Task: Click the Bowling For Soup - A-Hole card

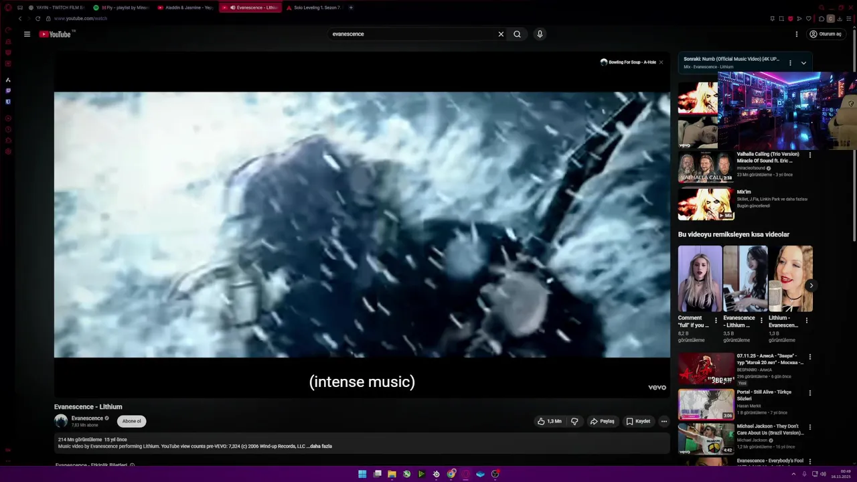Action: pyautogui.click(x=628, y=62)
